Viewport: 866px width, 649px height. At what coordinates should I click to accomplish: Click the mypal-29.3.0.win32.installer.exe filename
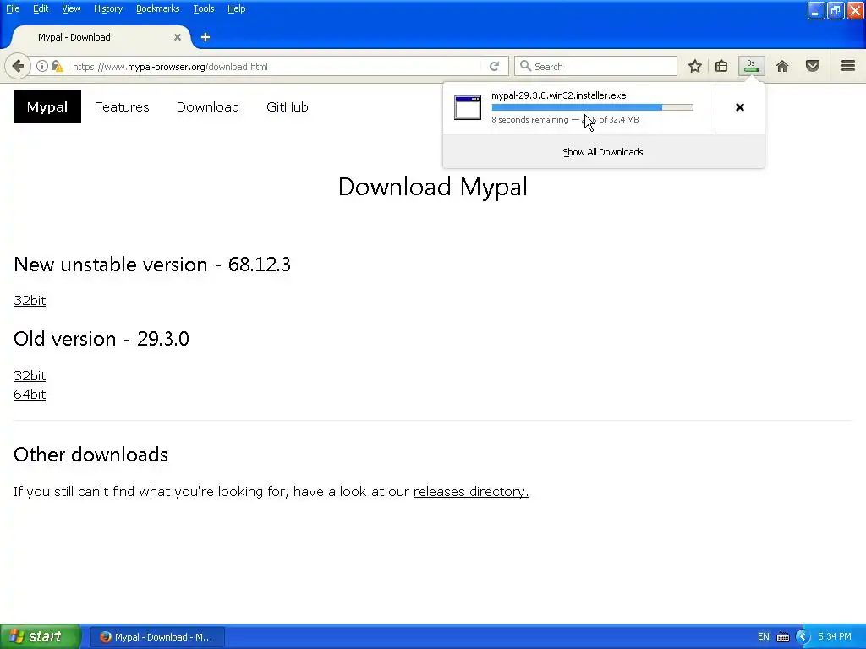pos(559,95)
